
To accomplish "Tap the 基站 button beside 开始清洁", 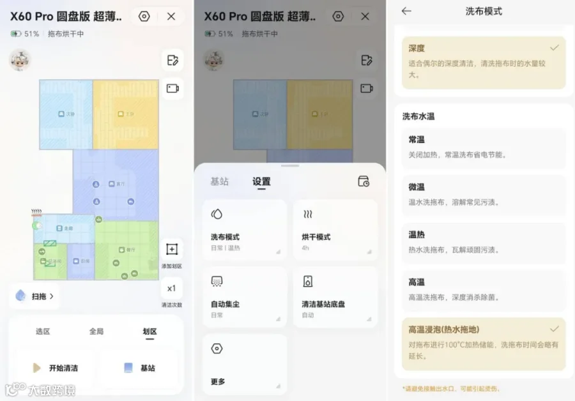I will pos(139,368).
